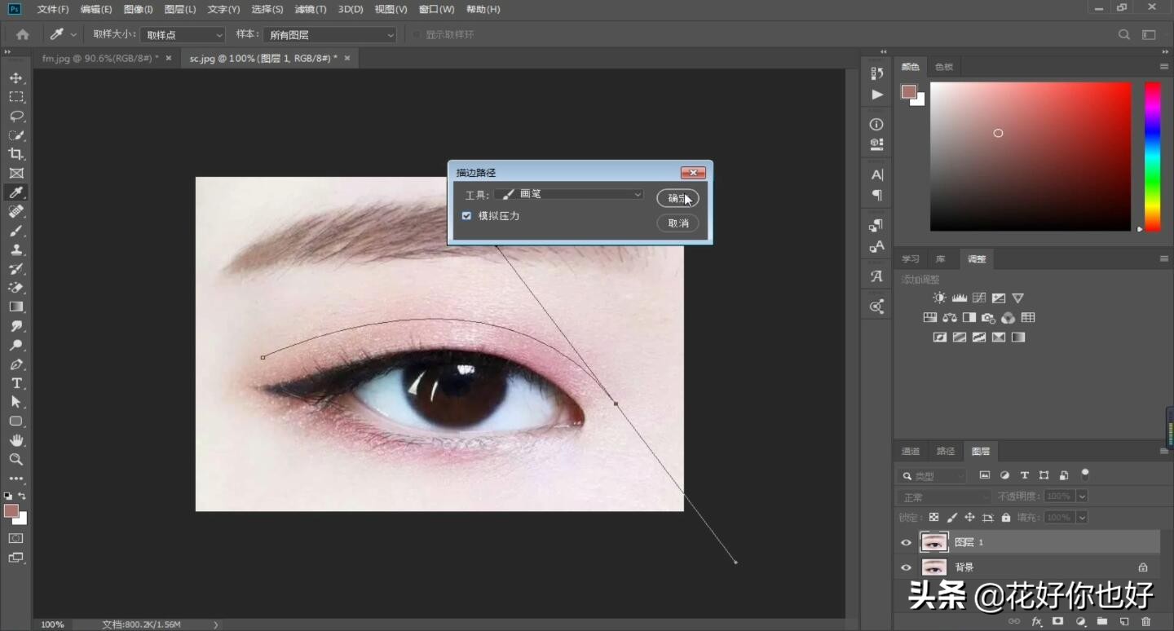Hide the 图层 1 layer
This screenshot has width=1174, height=631.
click(906, 542)
